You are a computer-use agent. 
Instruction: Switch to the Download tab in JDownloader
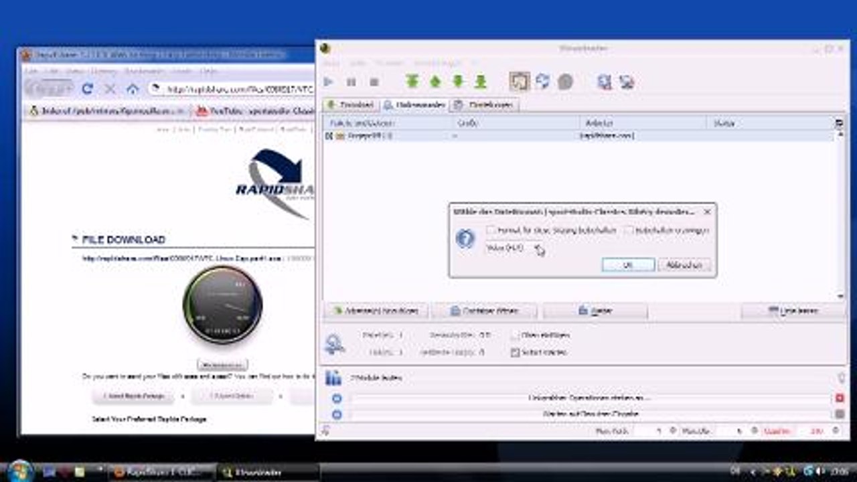[351, 105]
